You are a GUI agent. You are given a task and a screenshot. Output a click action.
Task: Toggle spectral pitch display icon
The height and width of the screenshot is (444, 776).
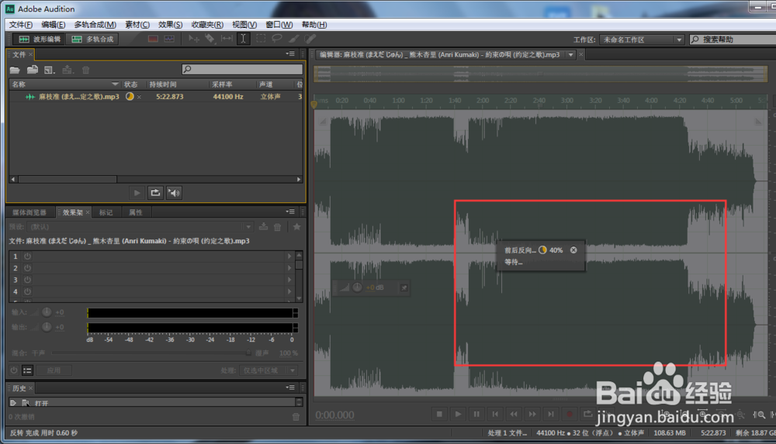point(169,39)
